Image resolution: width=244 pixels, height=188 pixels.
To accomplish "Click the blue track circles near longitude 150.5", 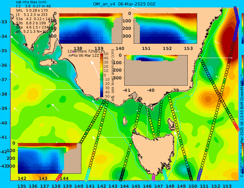I will pos(200,175).
